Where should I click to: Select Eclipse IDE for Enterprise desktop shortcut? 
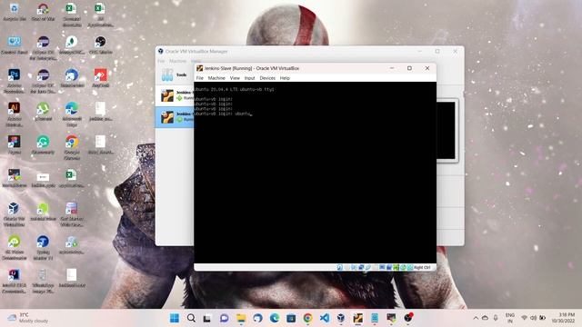coord(43,47)
